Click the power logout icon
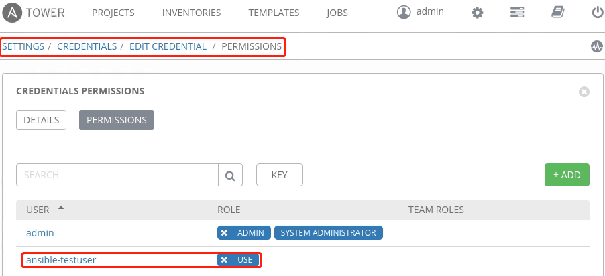This screenshot has height=276, width=605. [x=597, y=13]
